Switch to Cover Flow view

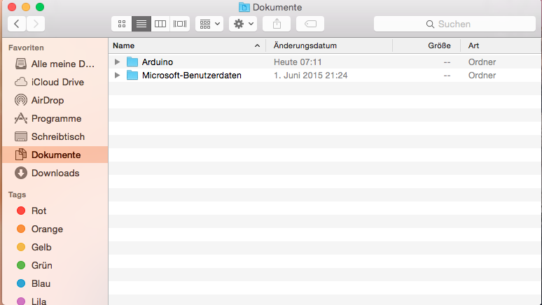click(x=180, y=24)
